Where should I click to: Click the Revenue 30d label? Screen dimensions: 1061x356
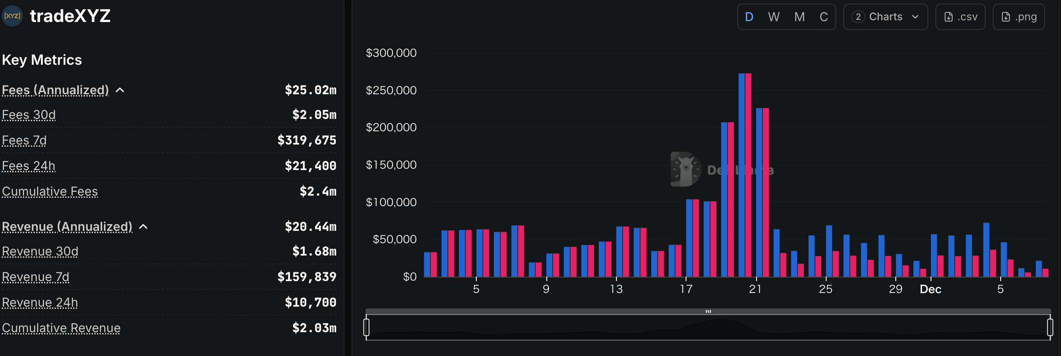click(40, 252)
